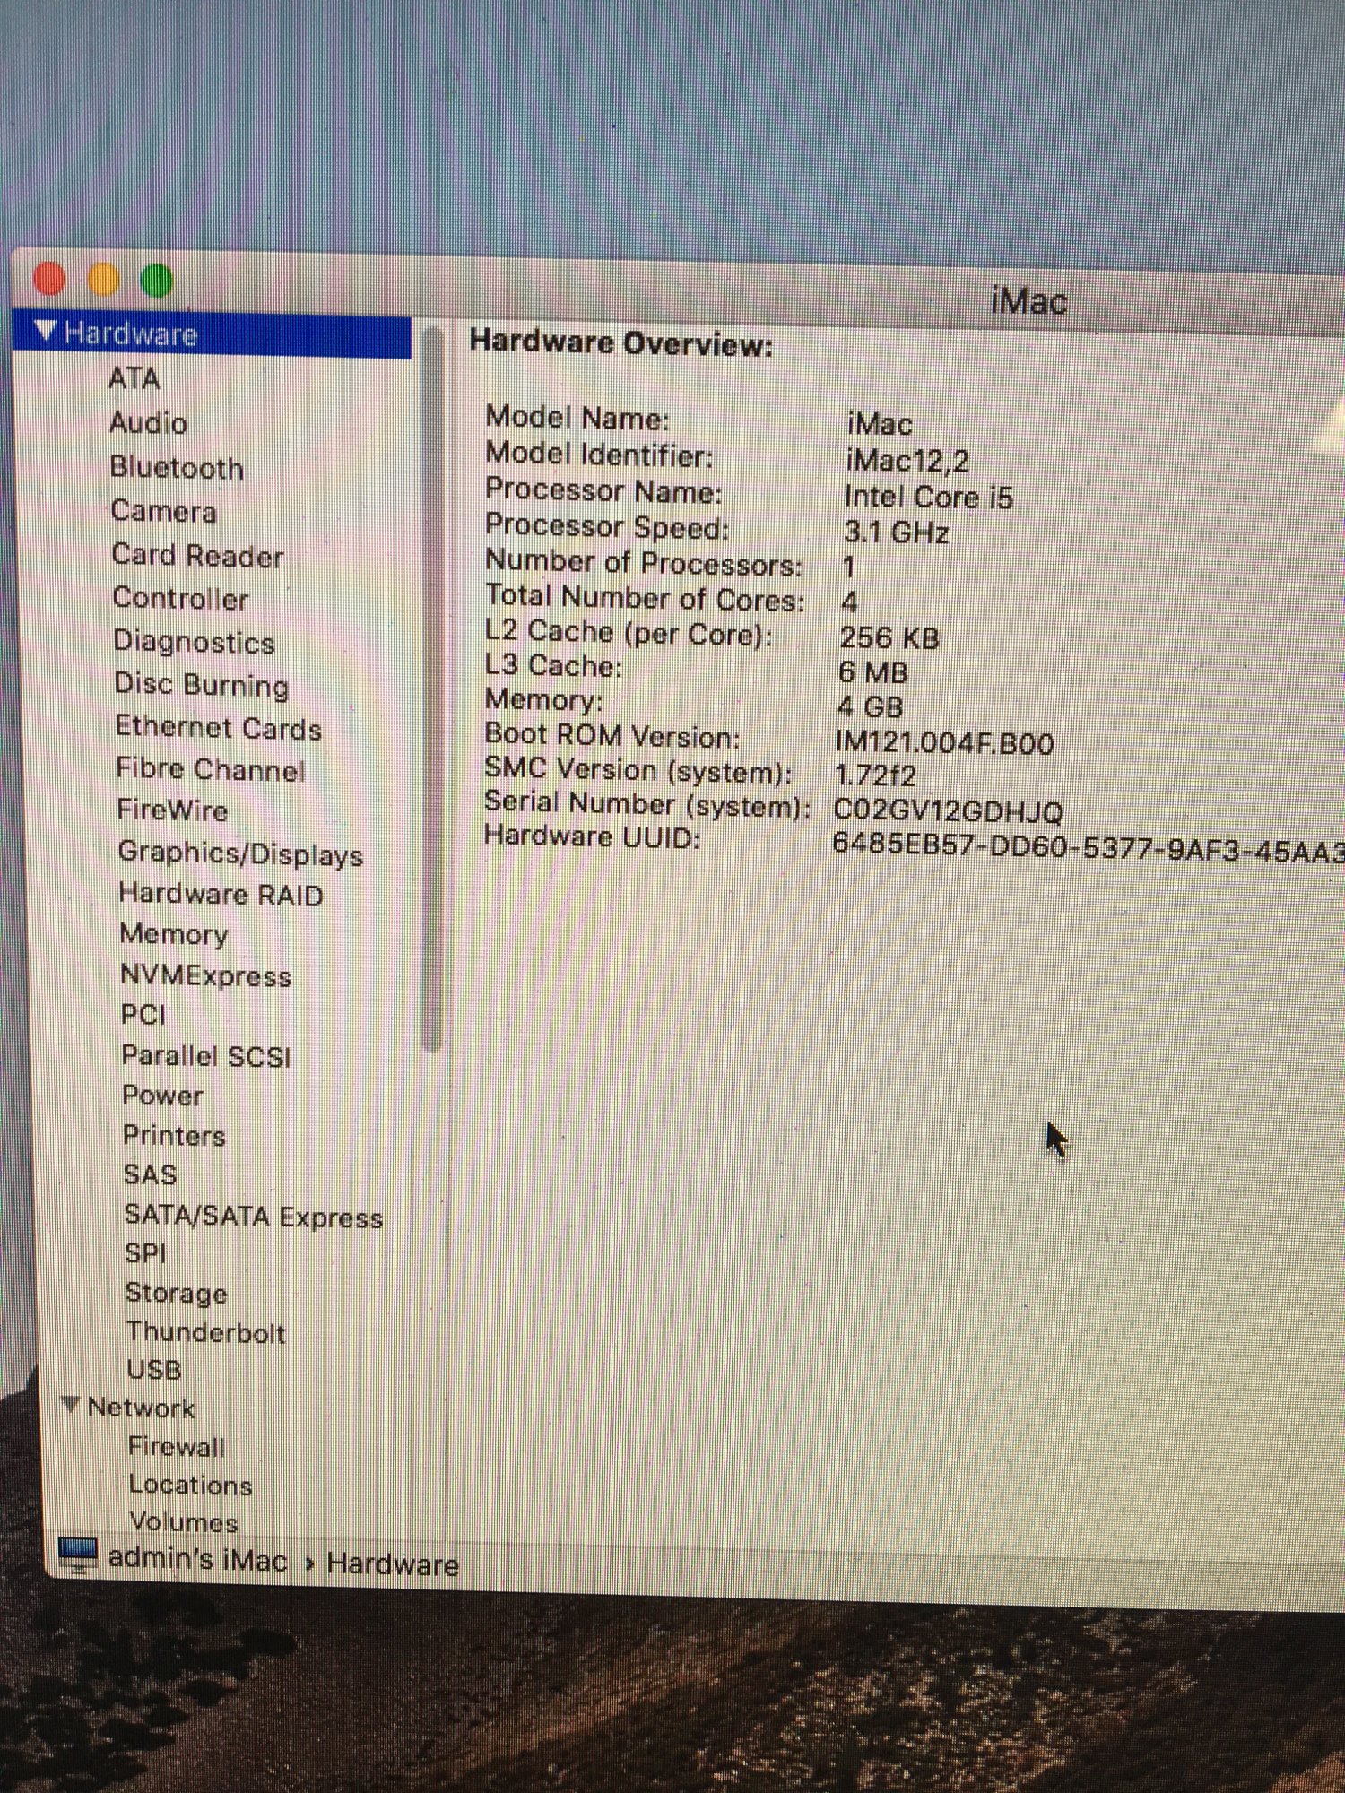1345x1793 pixels.
Task: Open Firewall under Network
Action: (x=177, y=1446)
